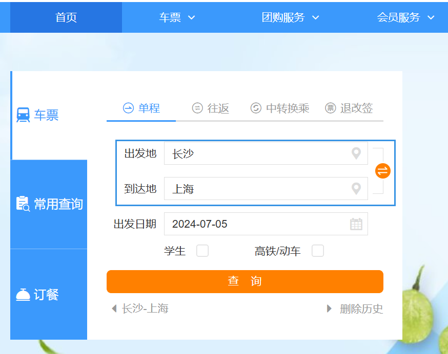Click the 退改签 ticket circle icon
Screen dimensions: 448x354
pyautogui.click(x=330, y=108)
